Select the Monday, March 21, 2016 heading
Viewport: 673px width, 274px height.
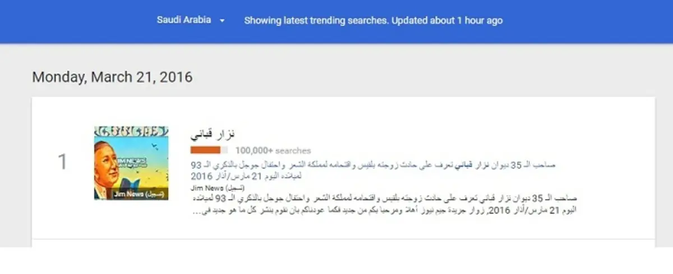pyautogui.click(x=112, y=77)
